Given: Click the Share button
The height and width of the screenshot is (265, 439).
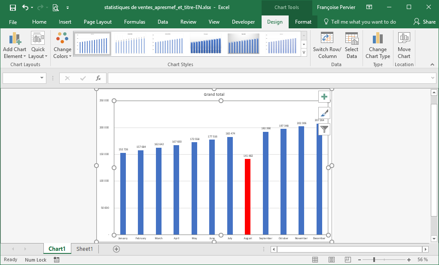Looking at the screenshot, I should (424, 22).
